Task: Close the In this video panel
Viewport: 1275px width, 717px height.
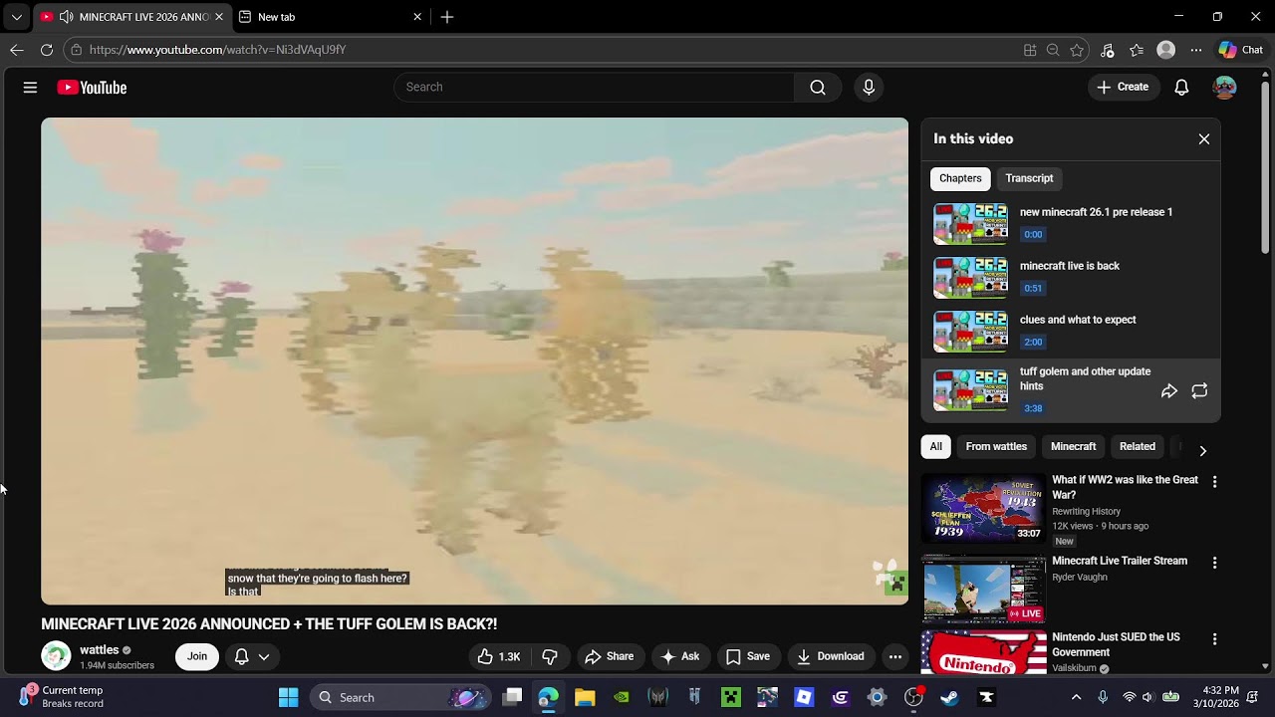Action: pos(1203,139)
